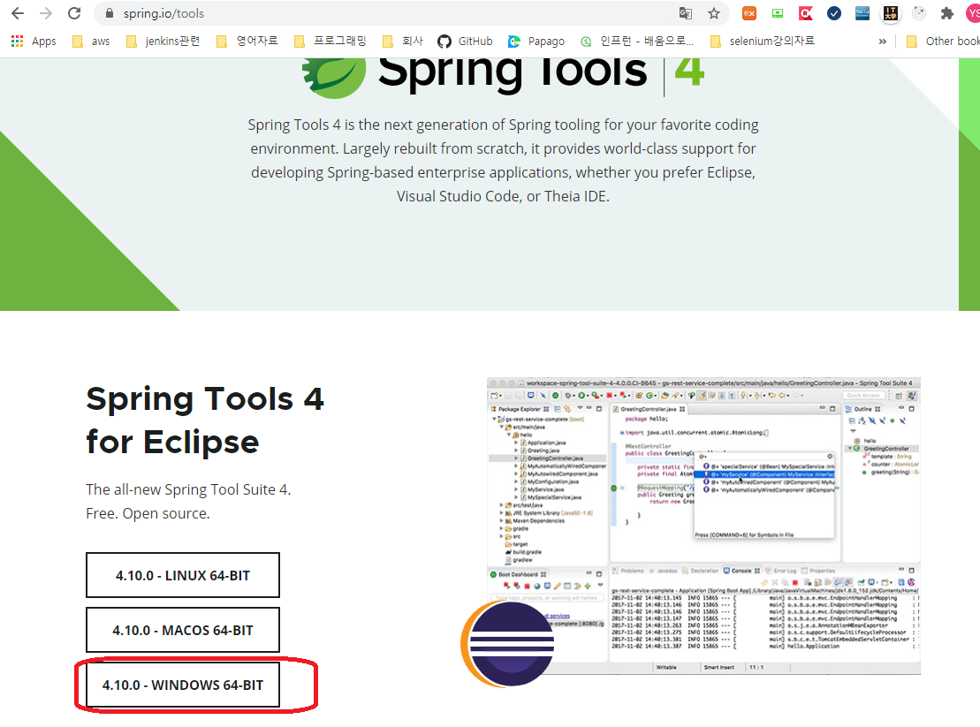The width and height of the screenshot is (980, 727).
Task: Open the 회사 bookmark folder
Action: (403, 42)
